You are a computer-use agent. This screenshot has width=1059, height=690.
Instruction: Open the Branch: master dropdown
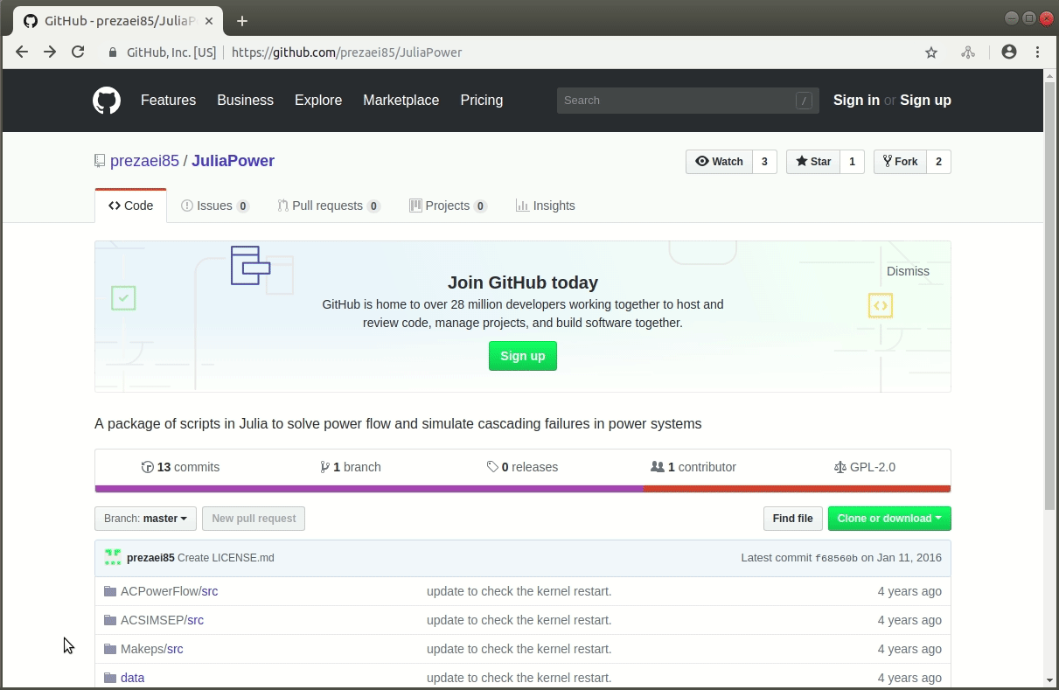coord(145,519)
